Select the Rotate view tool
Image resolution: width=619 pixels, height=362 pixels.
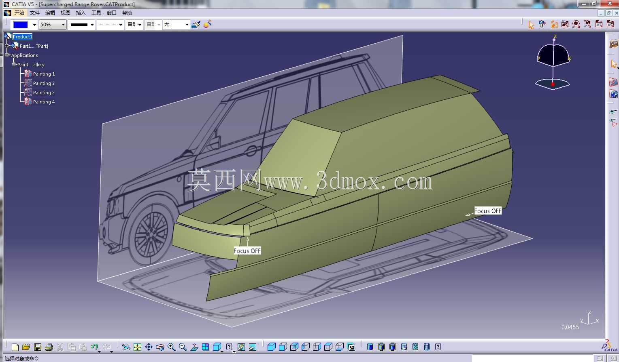click(160, 347)
